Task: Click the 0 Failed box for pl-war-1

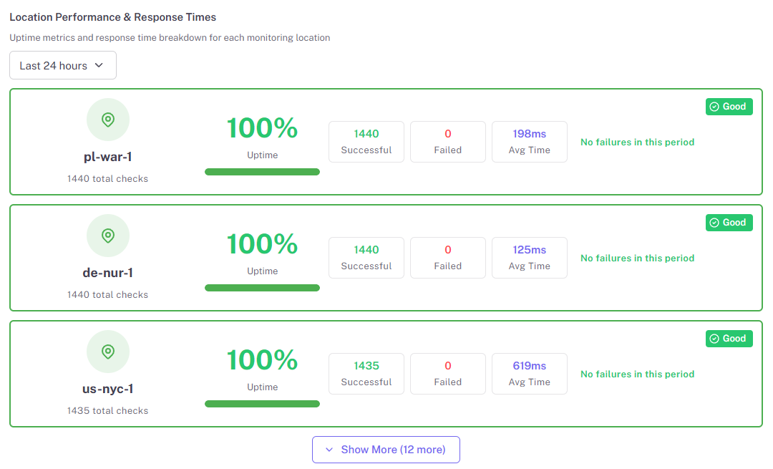Action: tap(448, 142)
